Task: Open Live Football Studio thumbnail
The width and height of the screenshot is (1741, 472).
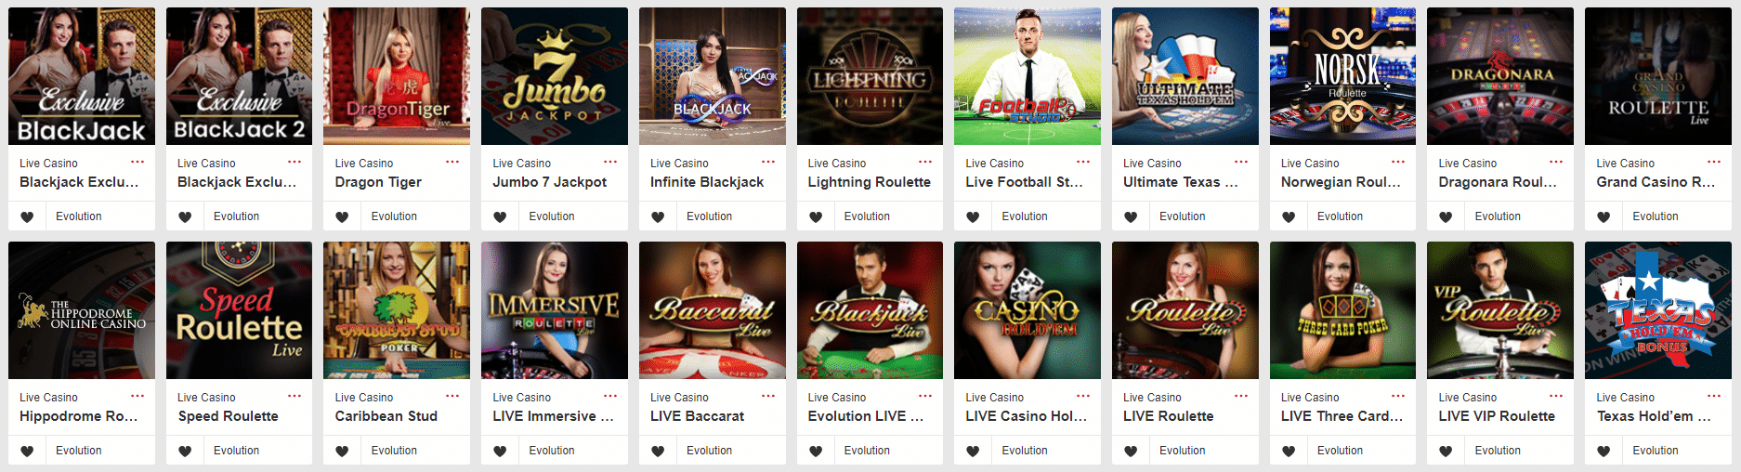Action: (1028, 76)
